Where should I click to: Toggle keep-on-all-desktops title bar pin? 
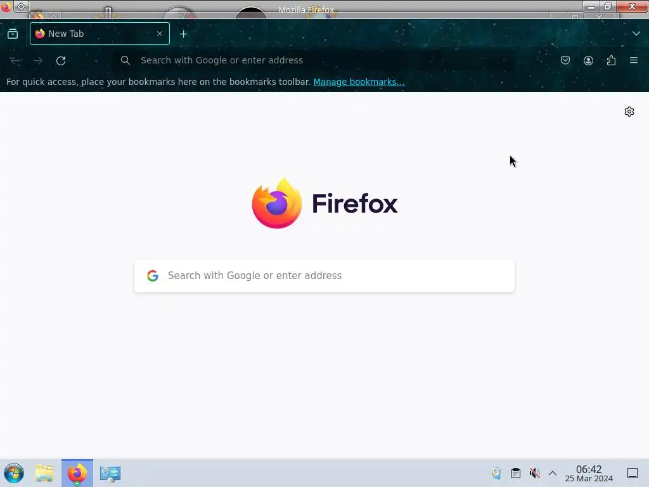[21, 6]
